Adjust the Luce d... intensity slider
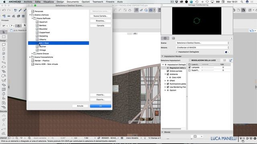 click(208, 65)
